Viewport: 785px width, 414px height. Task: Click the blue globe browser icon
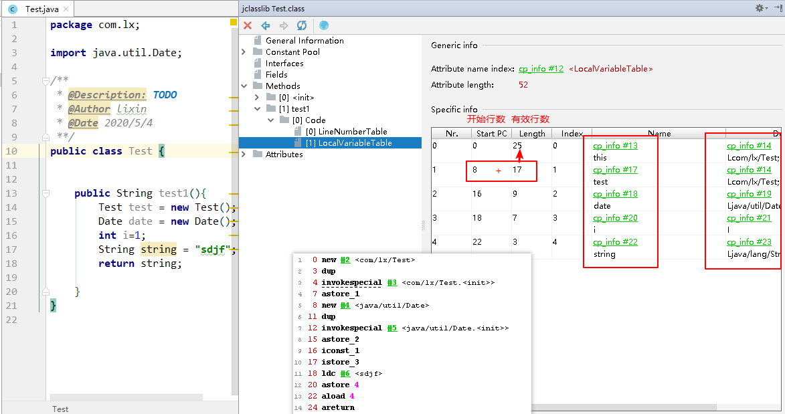[x=324, y=25]
